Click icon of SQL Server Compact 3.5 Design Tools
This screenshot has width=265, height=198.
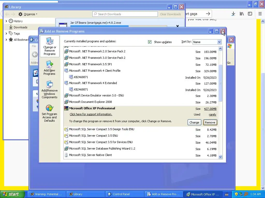(66, 129)
